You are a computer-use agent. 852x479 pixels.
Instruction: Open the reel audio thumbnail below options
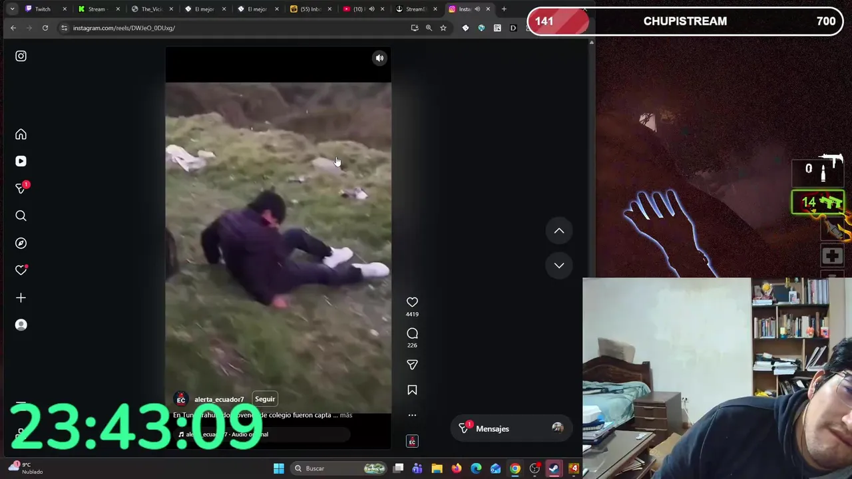412,441
